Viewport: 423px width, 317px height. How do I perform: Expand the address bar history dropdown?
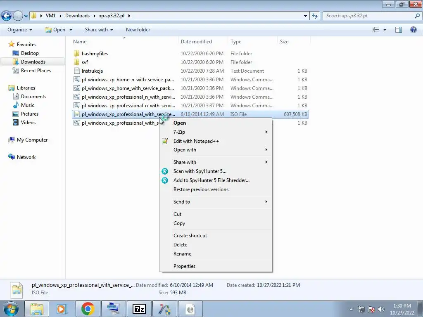pyautogui.click(x=305, y=16)
